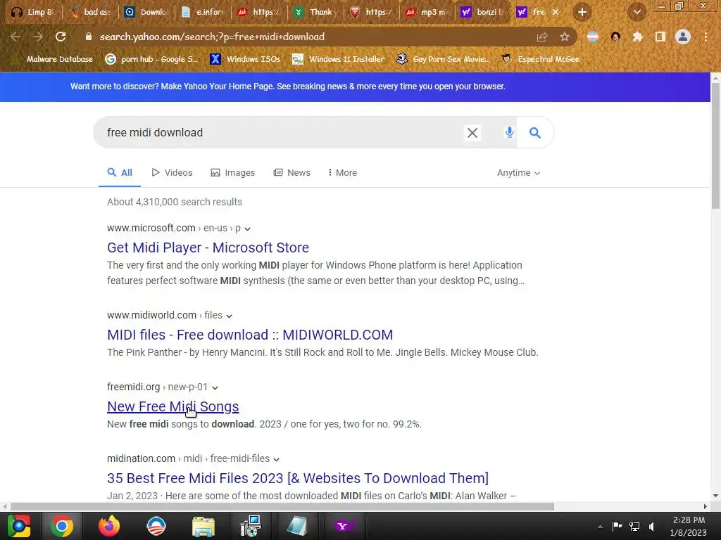Click the pink-blue striped extension icon
Viewport: 721px width, 540px height.
[x=593, y=37]
